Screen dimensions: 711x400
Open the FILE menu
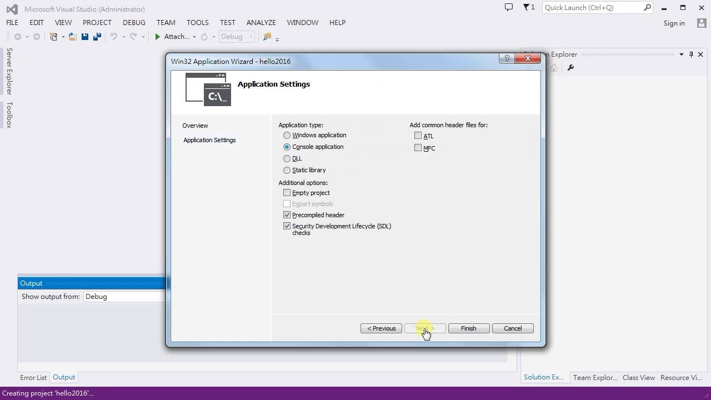point(12,22)
